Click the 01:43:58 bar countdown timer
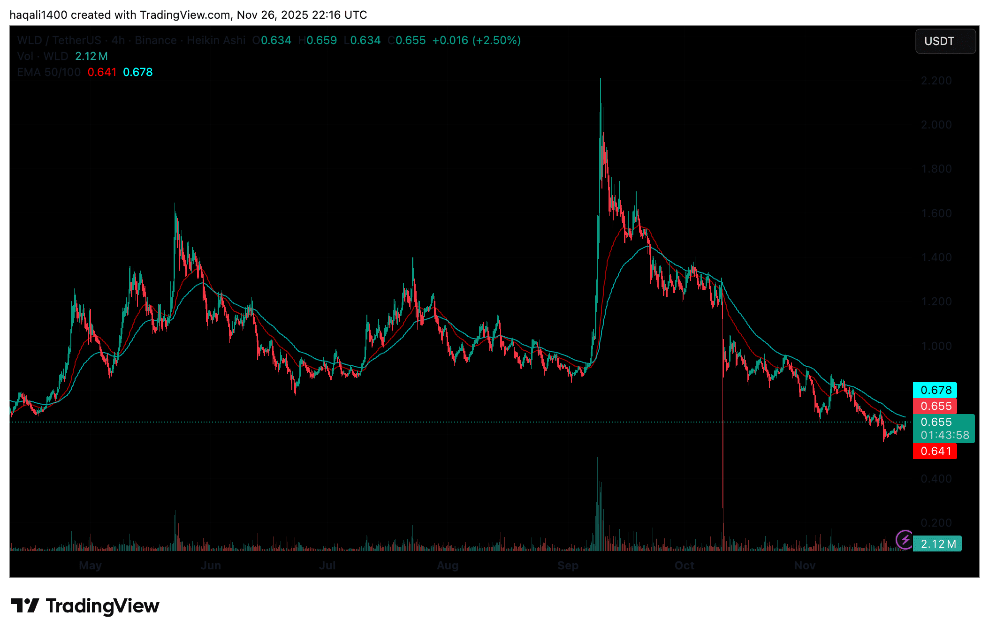The image size is (989, 634). (944, 435)
